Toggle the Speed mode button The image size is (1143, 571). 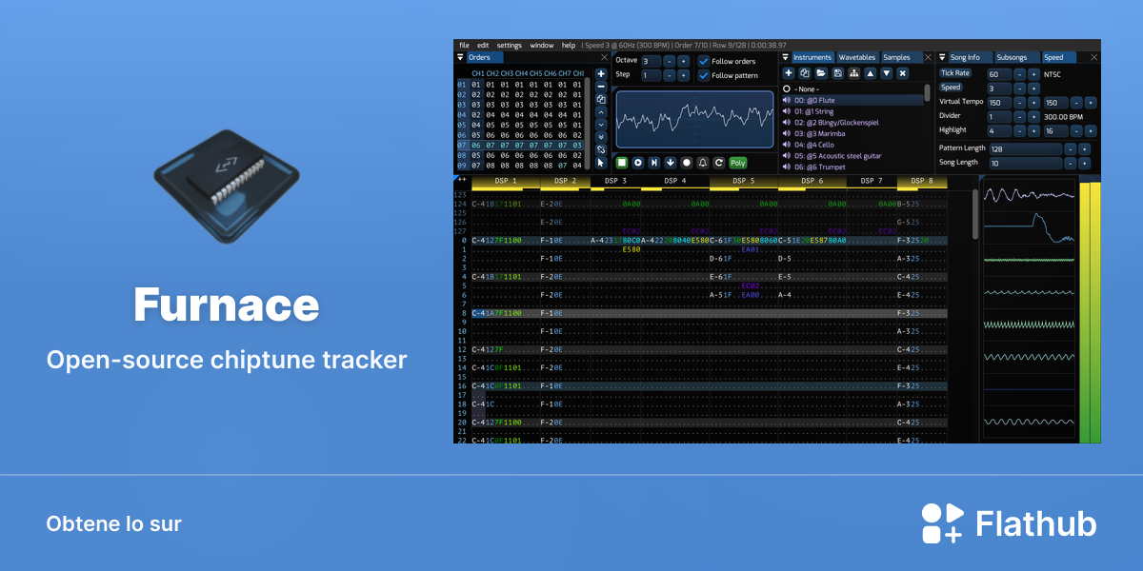tap(951, 88)
